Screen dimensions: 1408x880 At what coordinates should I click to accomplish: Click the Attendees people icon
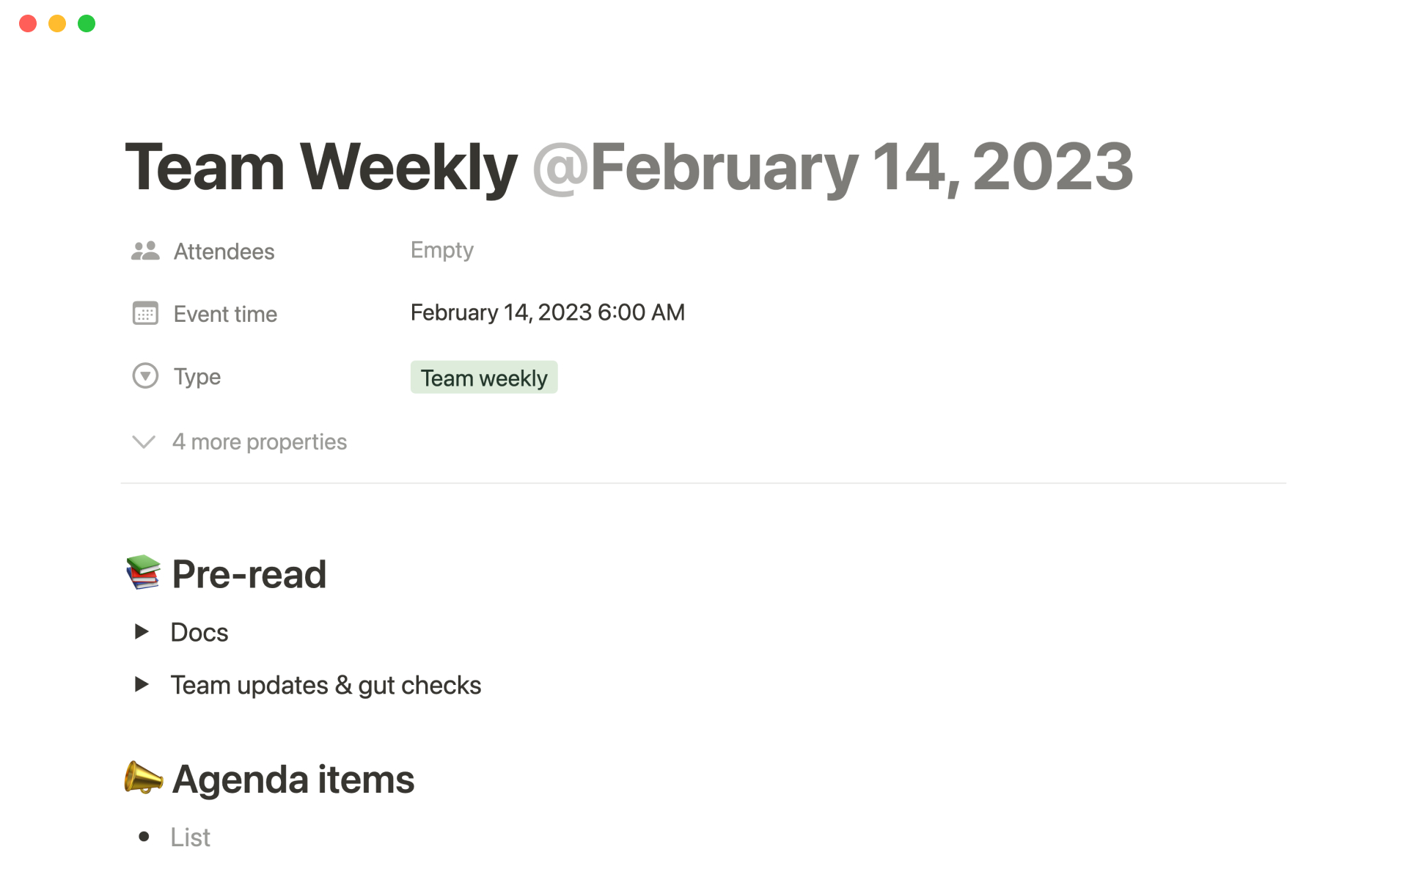[145, 252]
